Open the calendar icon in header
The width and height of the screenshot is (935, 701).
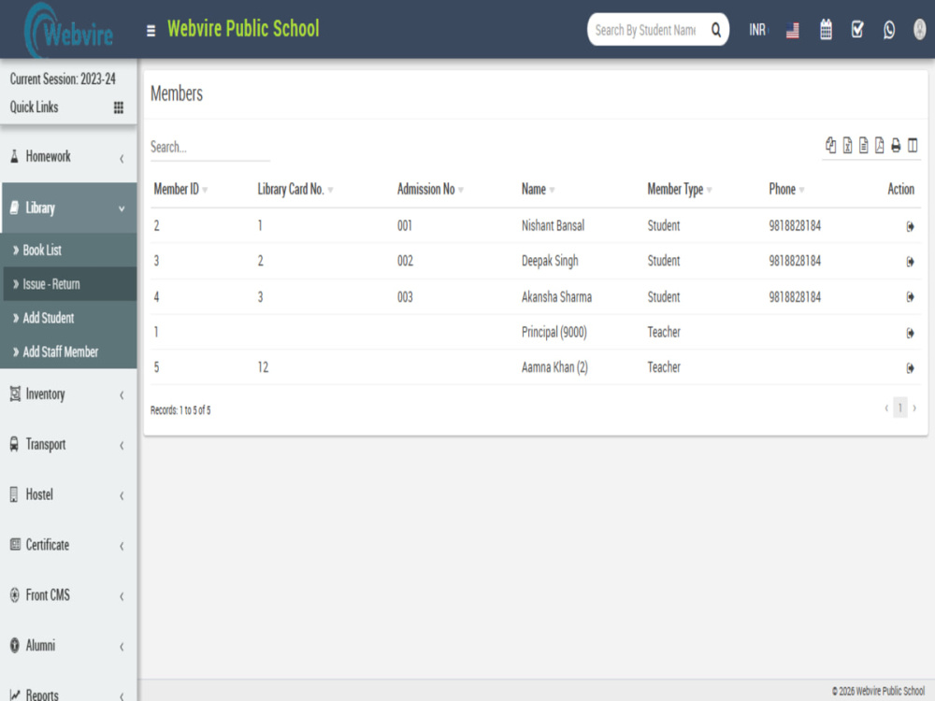(826, 29)
